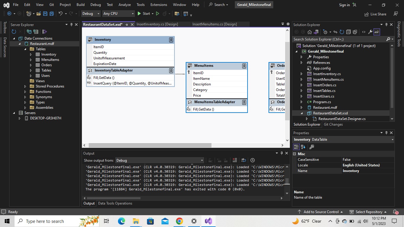Pin the Server Explorer panel
This screenshot has width=404, height=227.
(x=71, y=25)
